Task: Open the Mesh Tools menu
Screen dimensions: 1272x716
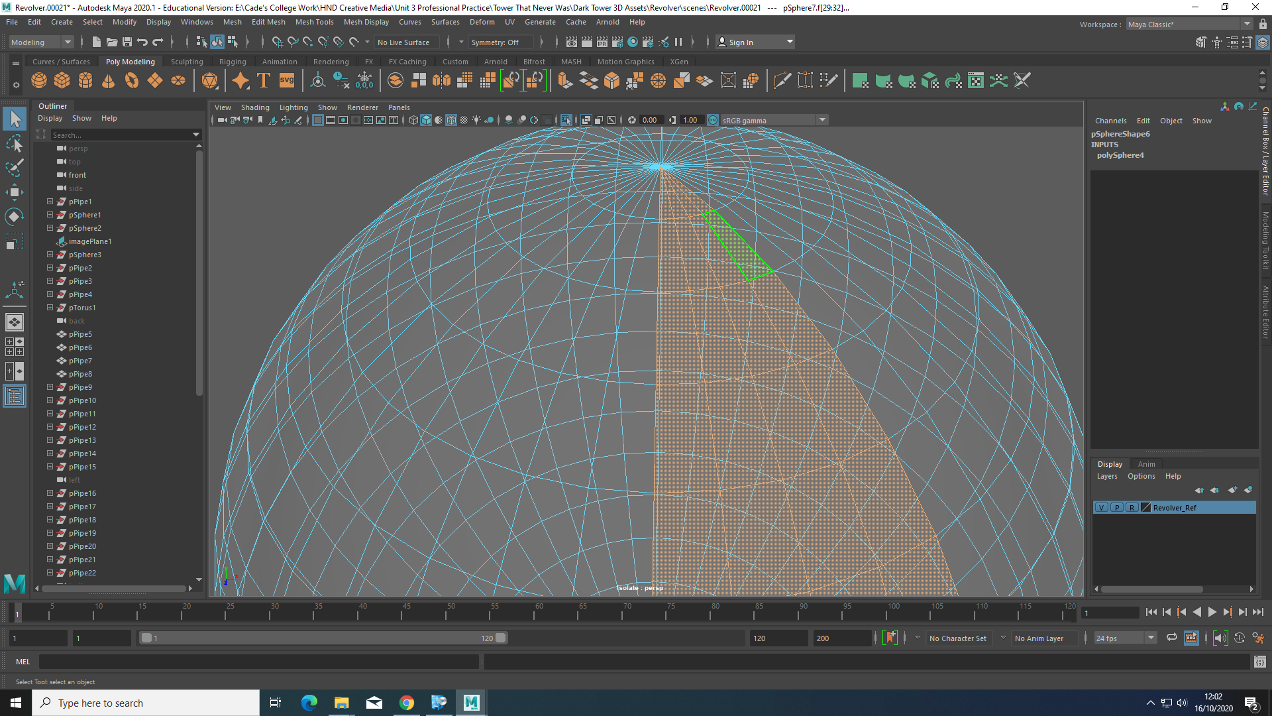Action: click(314, 22)
